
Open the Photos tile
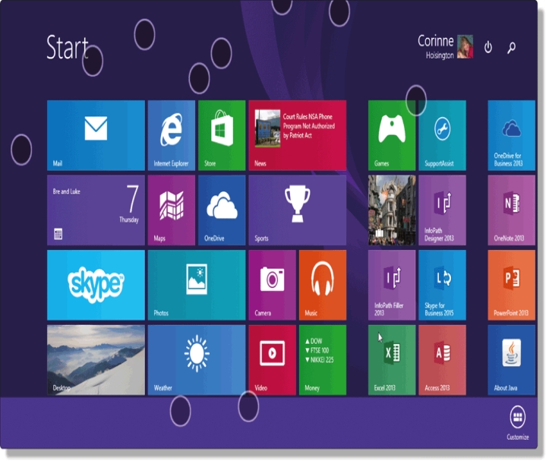point(197,285)
